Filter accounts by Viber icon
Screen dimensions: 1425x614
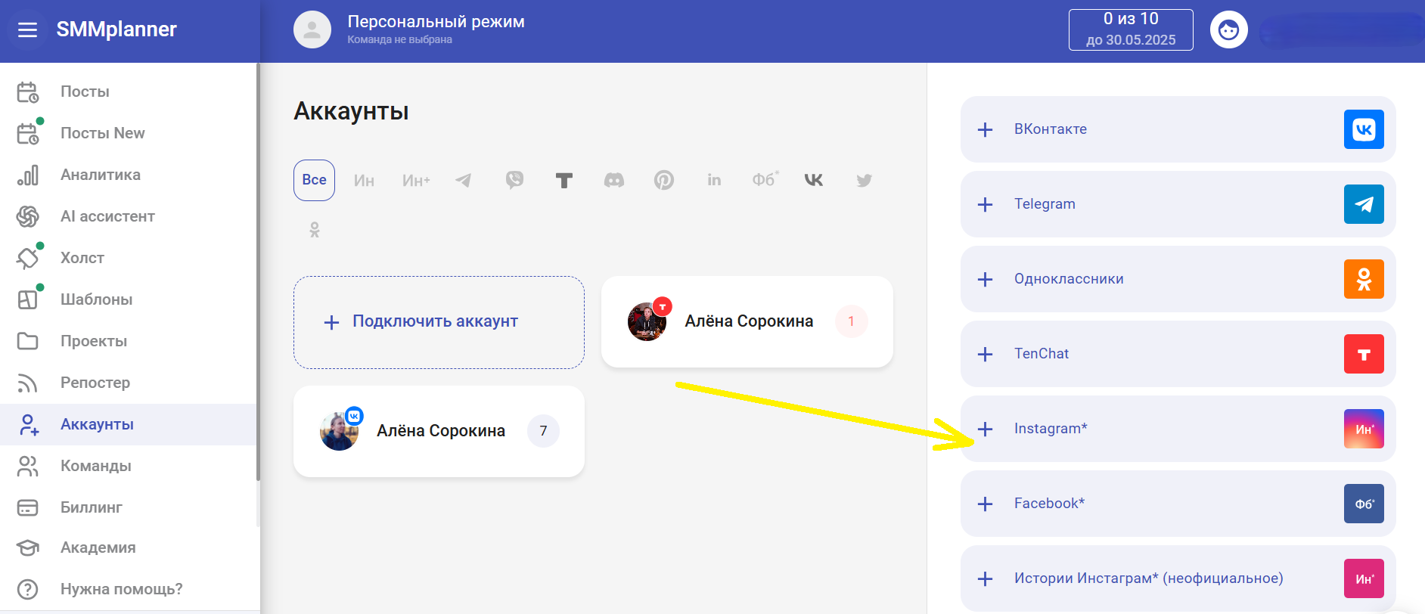pyautogui.click(x=514, y=180)
